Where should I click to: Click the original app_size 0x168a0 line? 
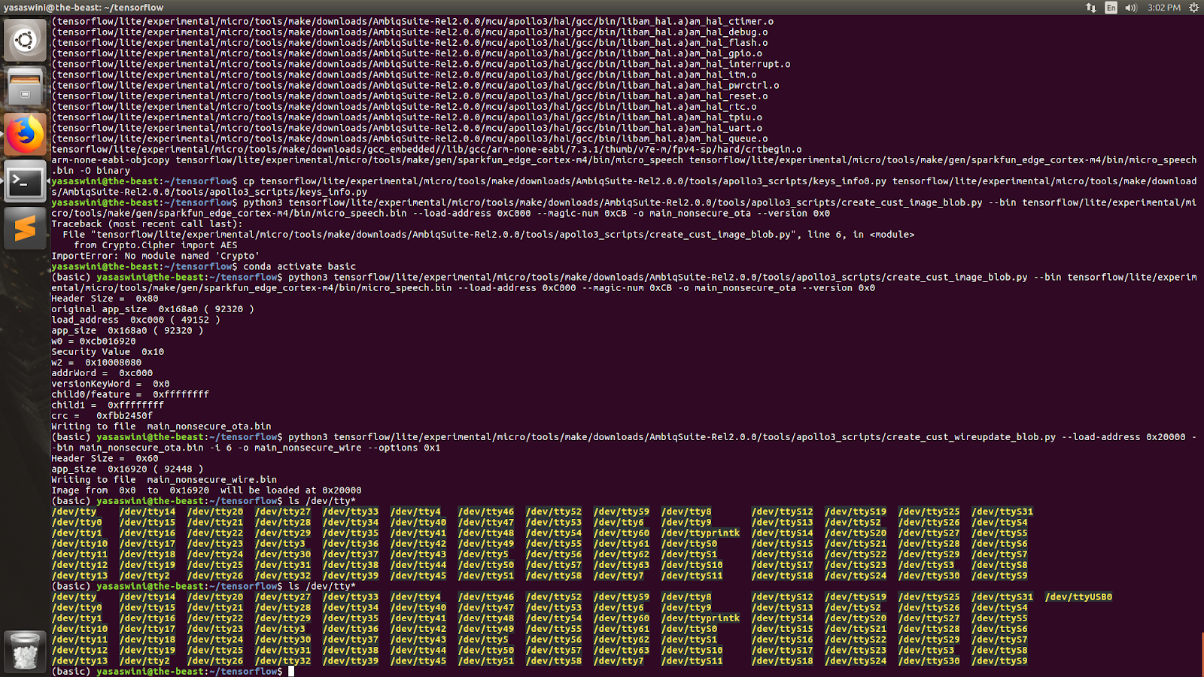(x=153, y=309)
